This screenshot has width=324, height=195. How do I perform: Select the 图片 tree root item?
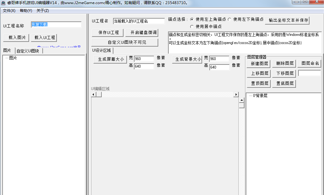pos(13,58)
